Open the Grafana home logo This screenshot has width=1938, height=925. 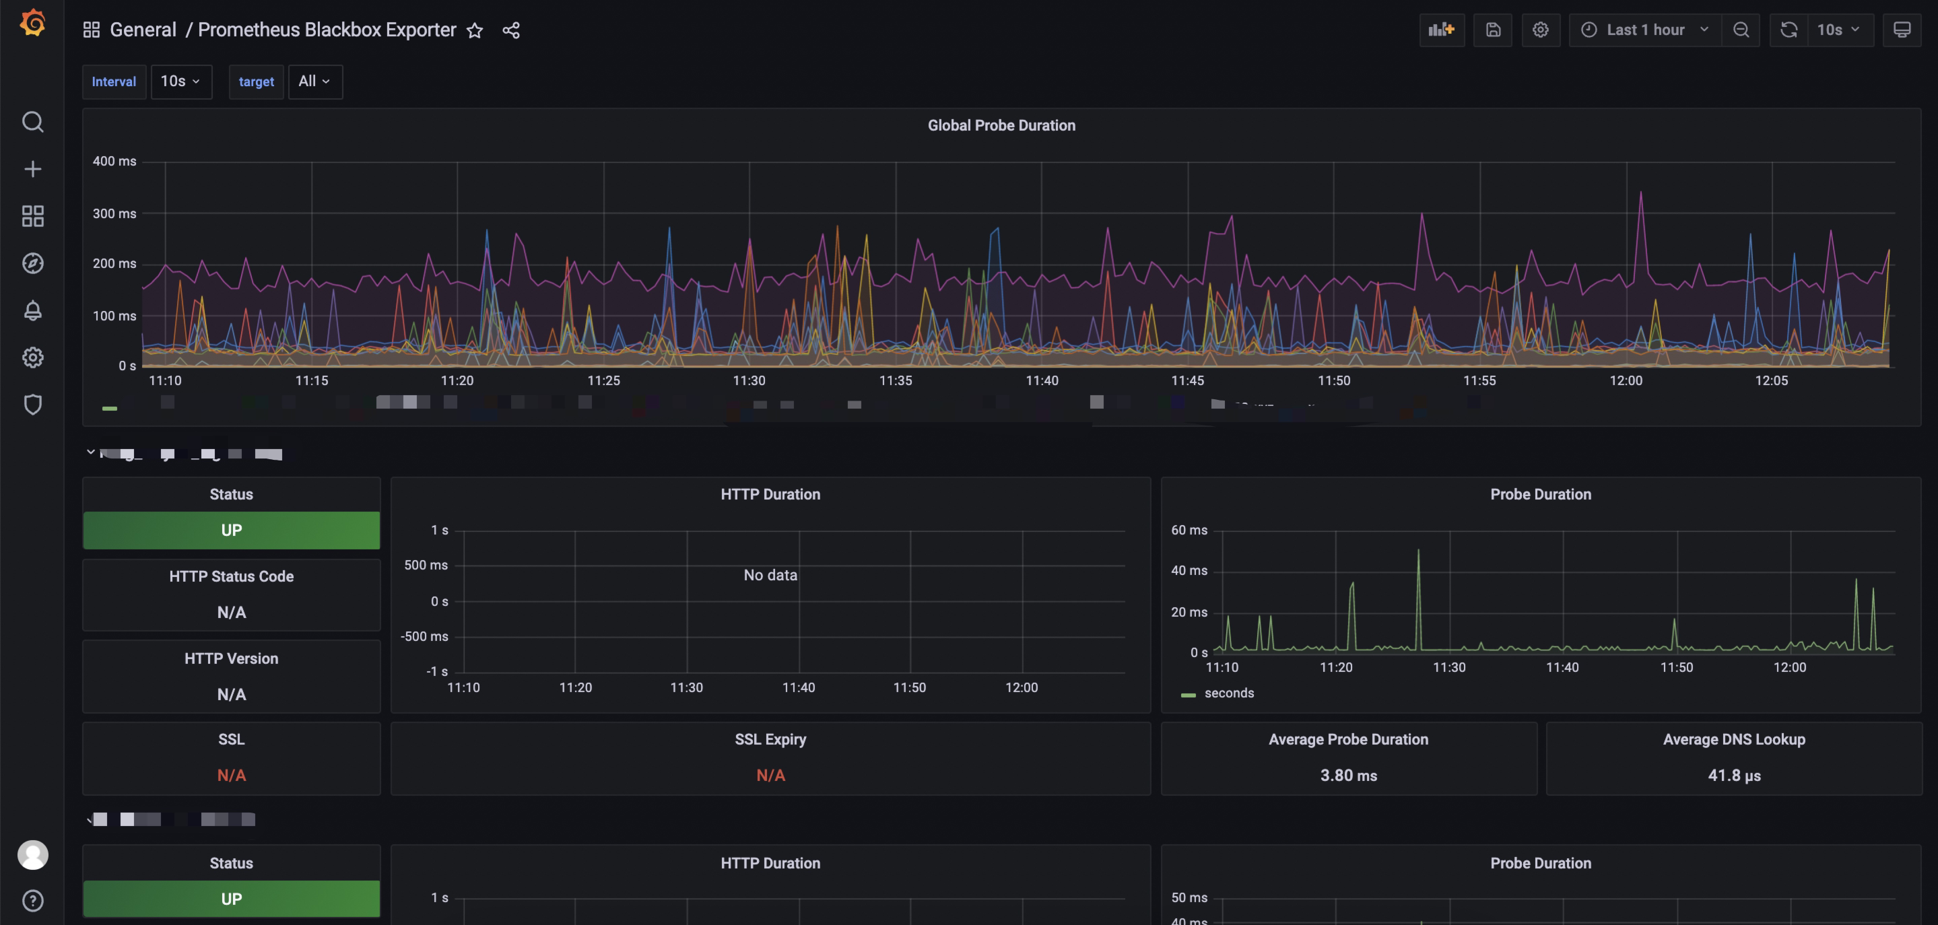pos(32,23)
